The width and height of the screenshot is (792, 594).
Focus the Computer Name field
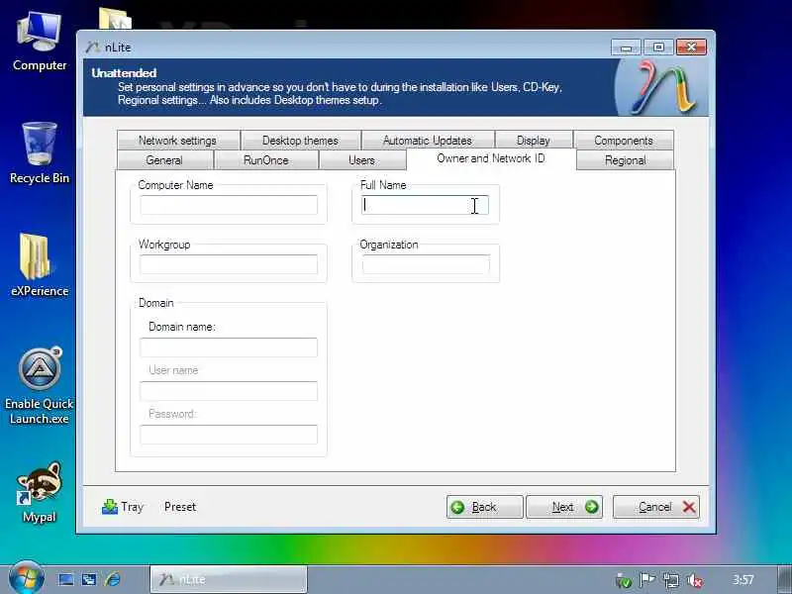point(229,205)
